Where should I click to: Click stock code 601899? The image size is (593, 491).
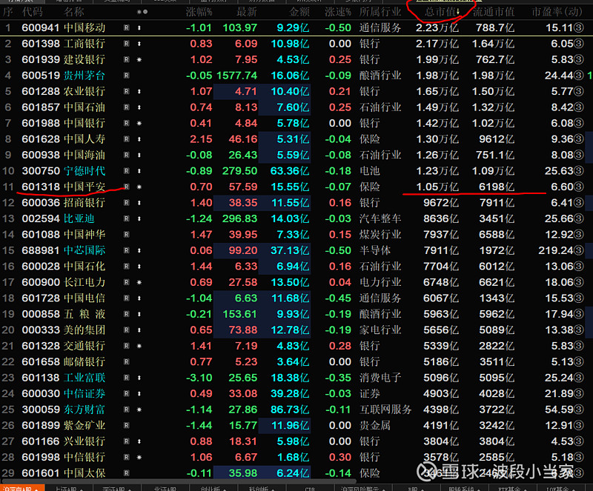(x=41, y=425)
